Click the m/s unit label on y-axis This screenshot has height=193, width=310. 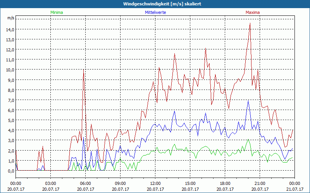(x=10, y=18)
